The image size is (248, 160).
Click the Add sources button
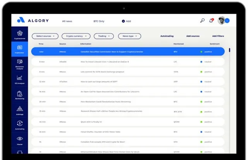193,36
